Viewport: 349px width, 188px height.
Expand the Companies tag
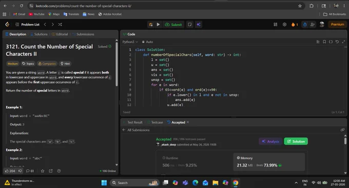pos(47,64)
